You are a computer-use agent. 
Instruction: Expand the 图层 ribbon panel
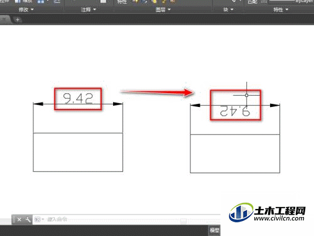163,9
